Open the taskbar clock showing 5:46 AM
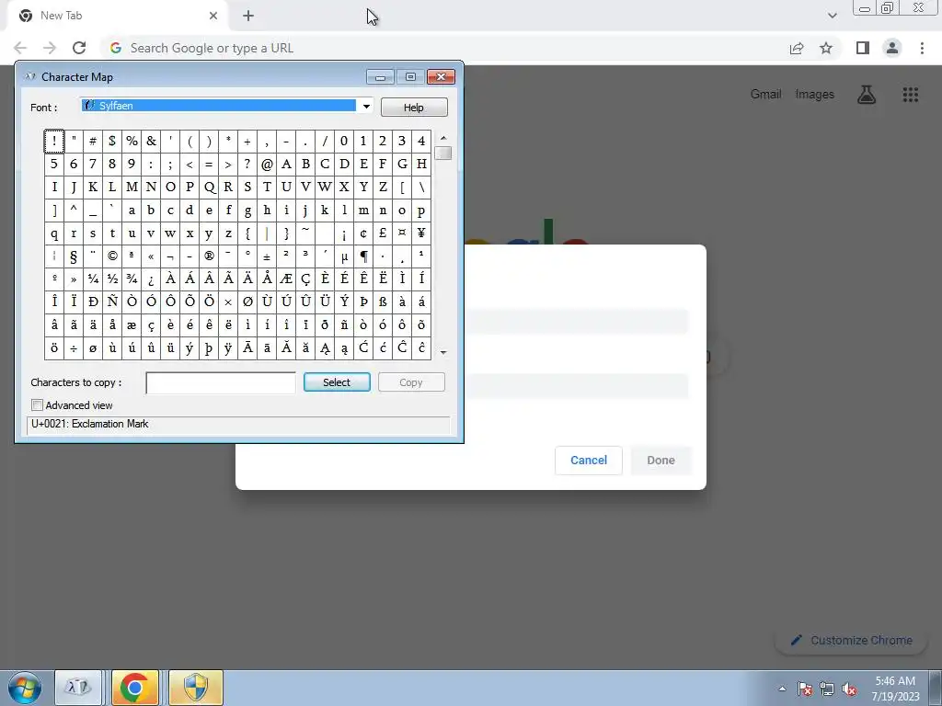 [895, 689]
